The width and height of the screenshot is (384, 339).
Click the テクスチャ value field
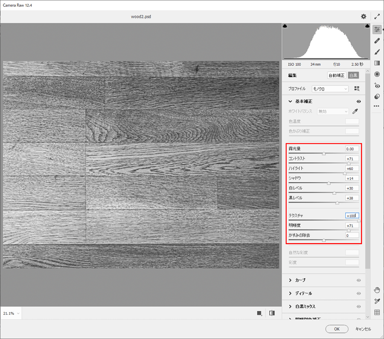click(x=352, y=215)
